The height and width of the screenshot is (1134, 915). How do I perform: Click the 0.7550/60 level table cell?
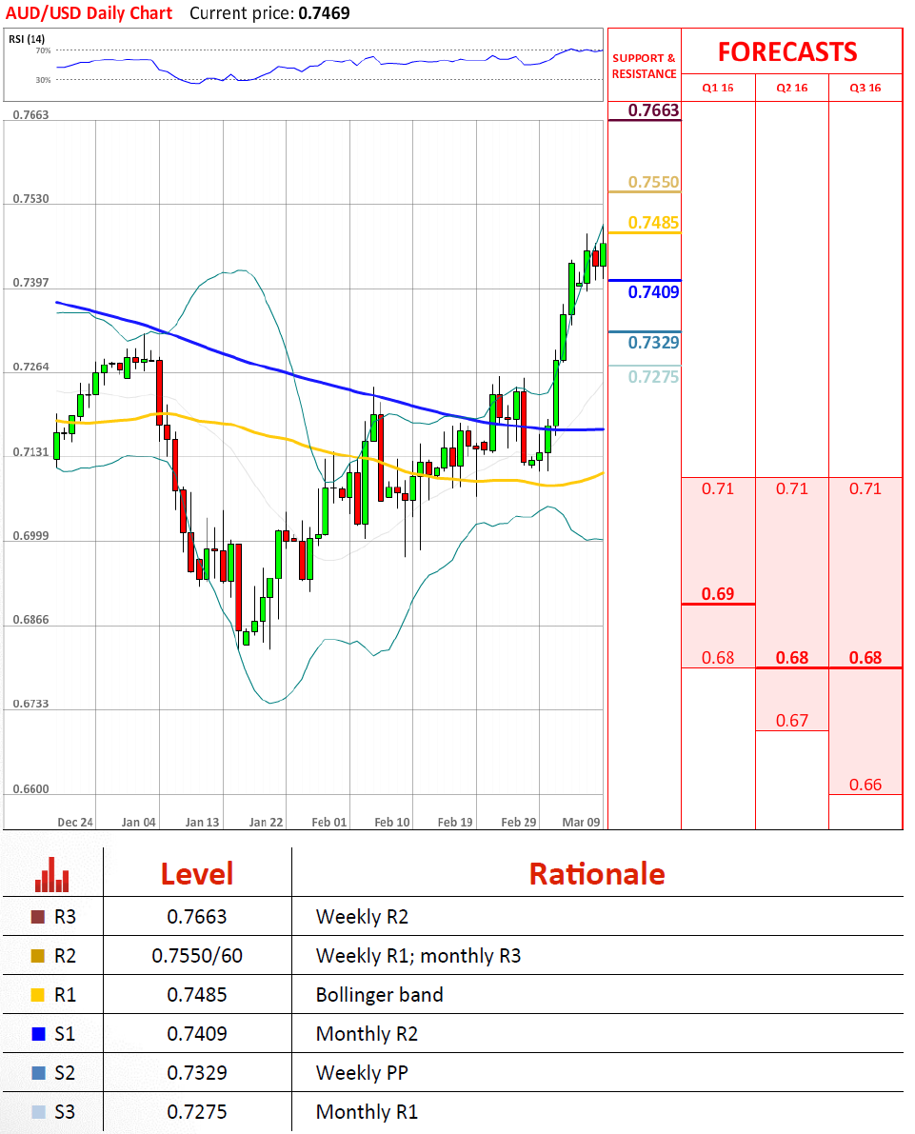[197, 956]
